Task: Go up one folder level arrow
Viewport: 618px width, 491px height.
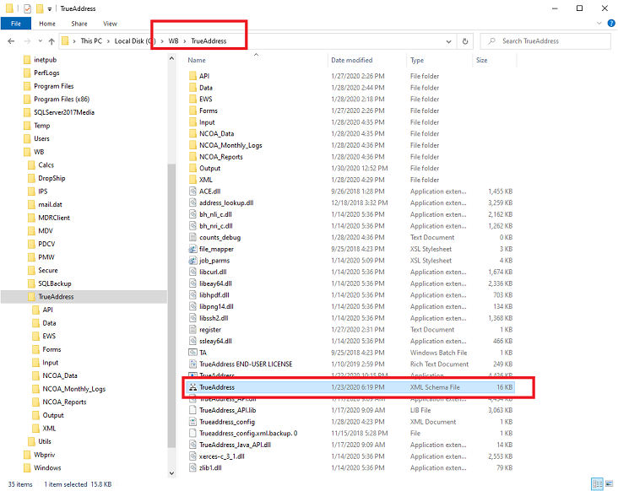Action: (x=51, y=41)
